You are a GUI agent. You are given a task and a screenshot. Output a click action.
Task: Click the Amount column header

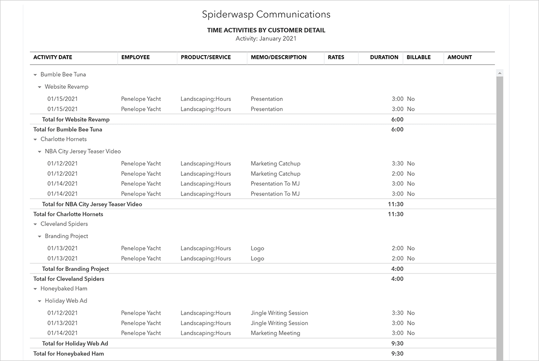coord(459,57)
